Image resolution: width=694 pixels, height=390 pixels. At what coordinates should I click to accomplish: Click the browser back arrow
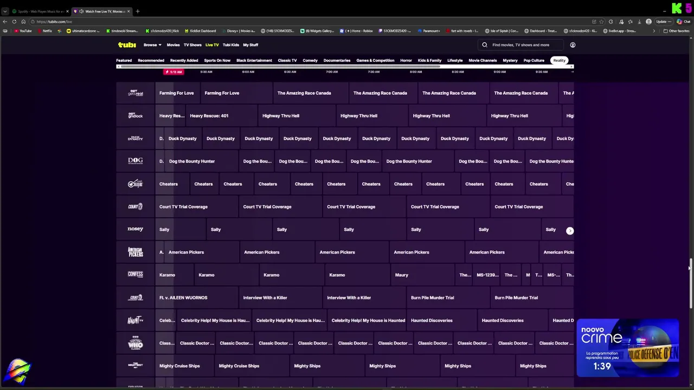point(5,22)
